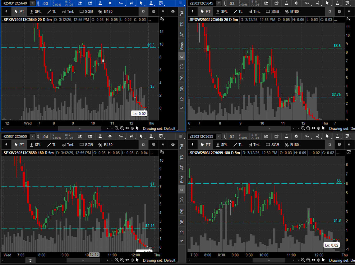Open Drawing set Default dropdown under top-left chart
Screen dimensions: 355x265
(x=159, y=128)
